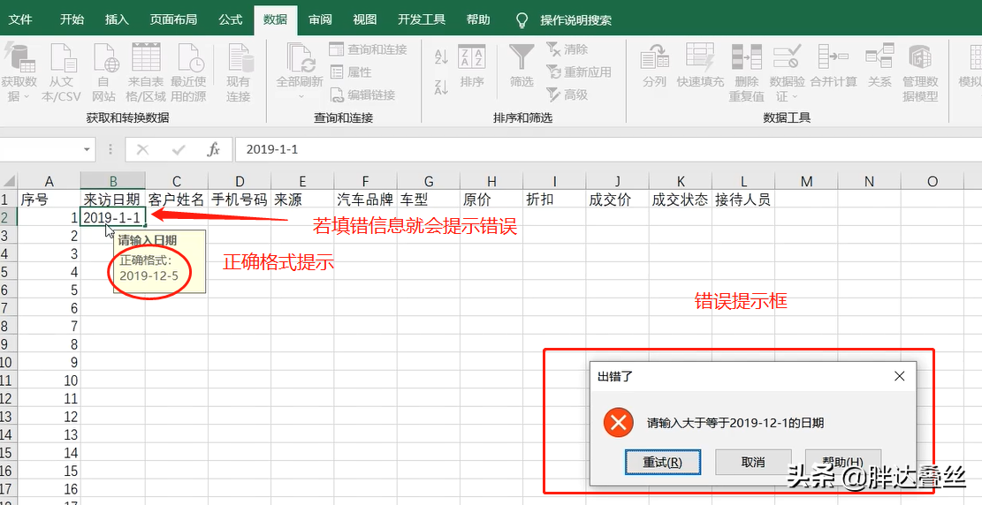This screenshot has height=505, width=982.
Task: Click the 客户姓名 header cell
Action: point(177,200)
